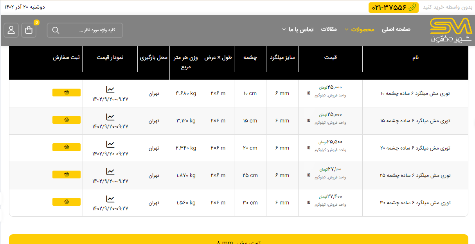The image size is (475, 244).
Task: Click the order basket button for mesh چشمه 10
Action: tap(67, 93)
